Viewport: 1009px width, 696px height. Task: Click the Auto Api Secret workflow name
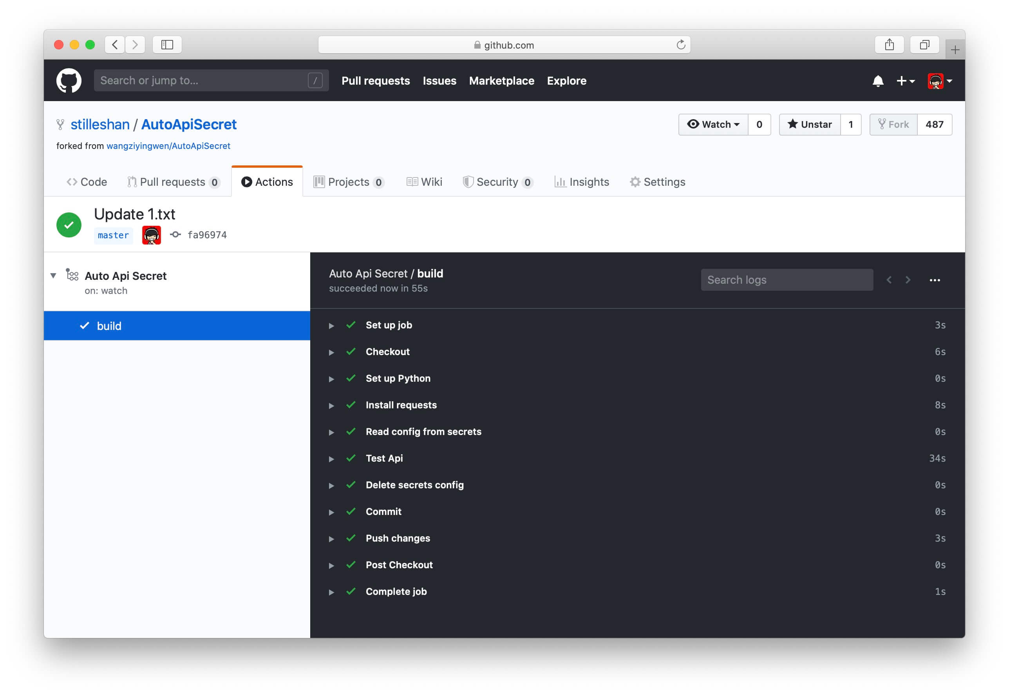(x=125, y=276)
